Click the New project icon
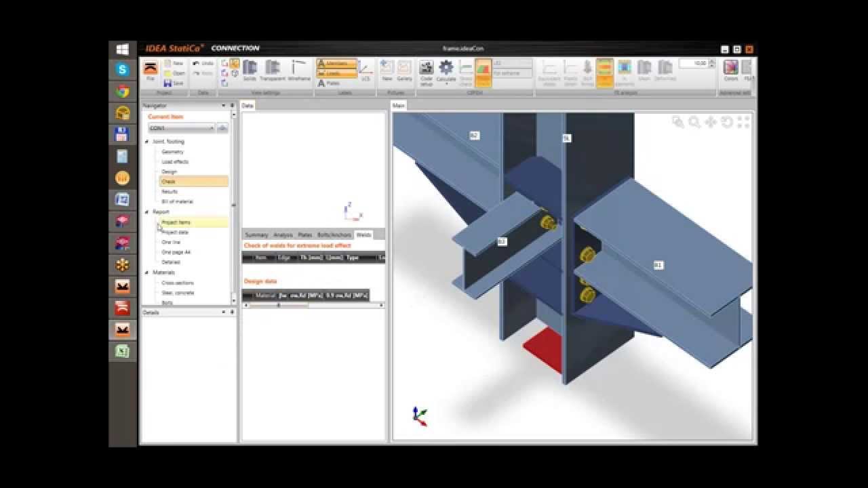 pyautogui.click(x=173, y=63)
